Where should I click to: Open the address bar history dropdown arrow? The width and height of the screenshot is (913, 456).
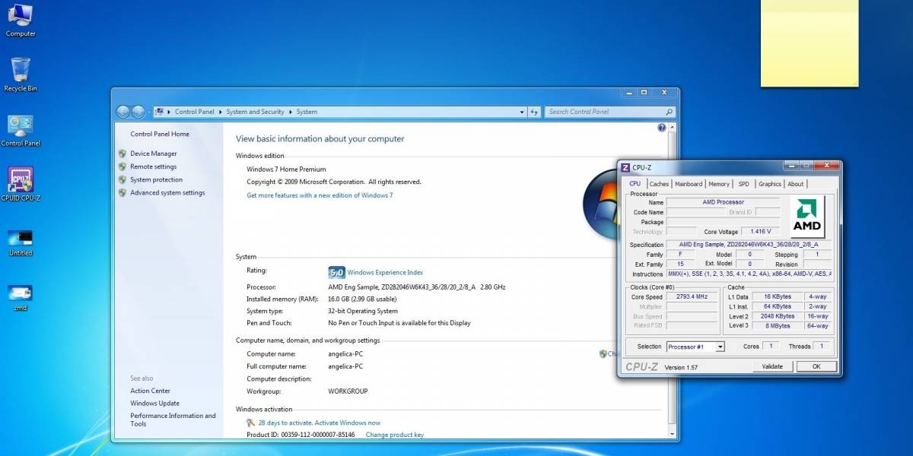coord(522,112)
